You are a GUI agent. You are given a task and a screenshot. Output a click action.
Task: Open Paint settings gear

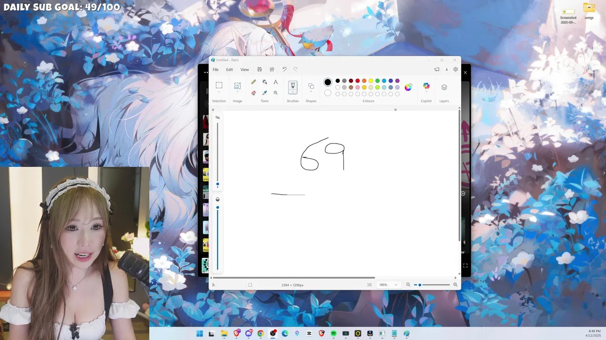[455, 69]
